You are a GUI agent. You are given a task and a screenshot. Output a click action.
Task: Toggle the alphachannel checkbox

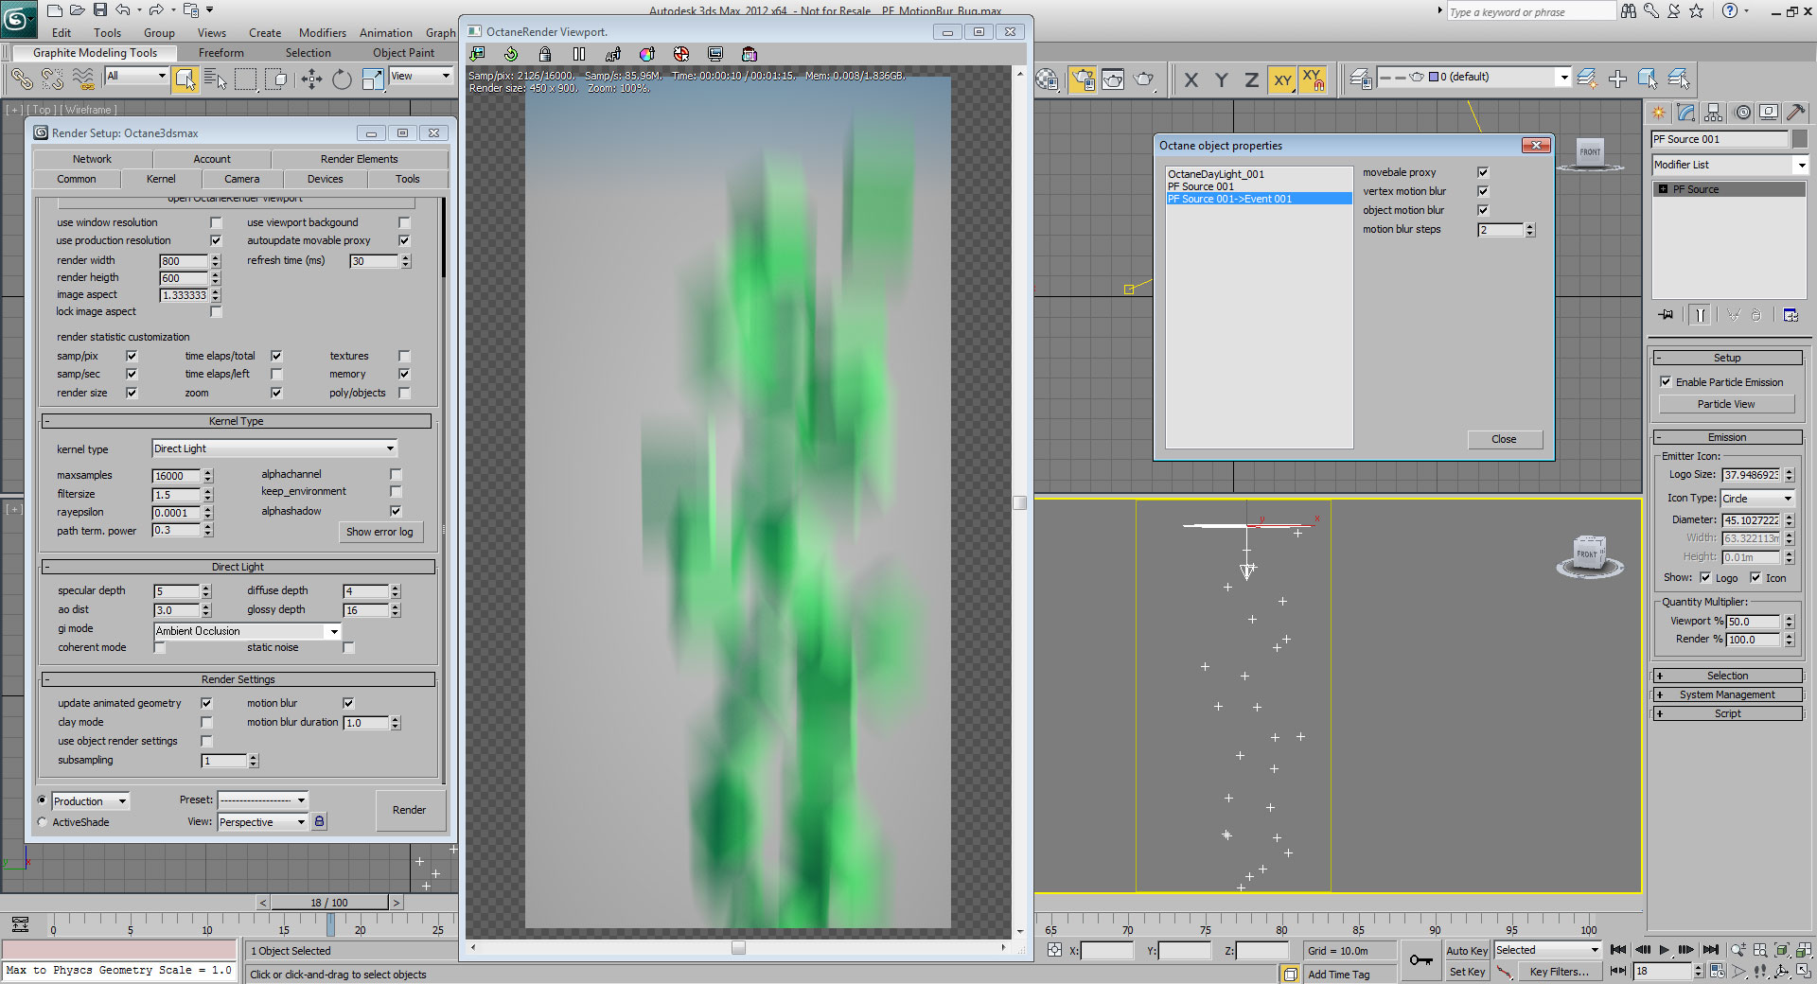[396, 474]
